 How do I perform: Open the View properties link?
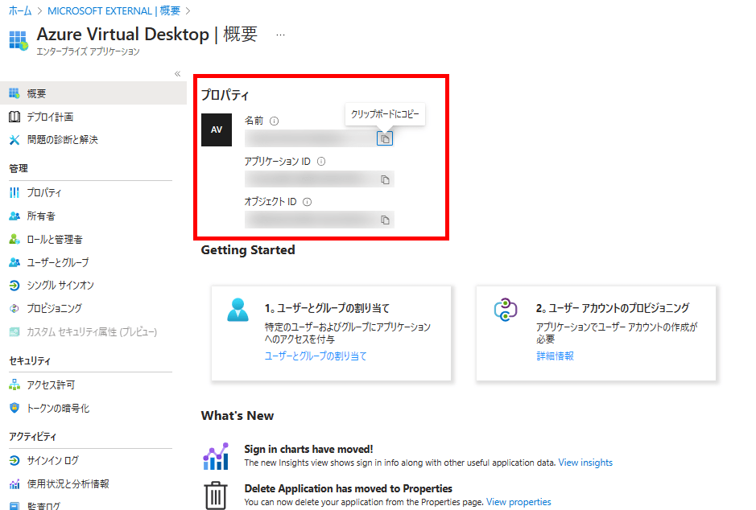518,502
